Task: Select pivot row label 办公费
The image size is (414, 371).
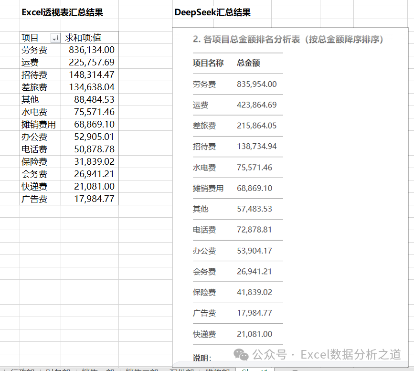Action: coord(41,137)
